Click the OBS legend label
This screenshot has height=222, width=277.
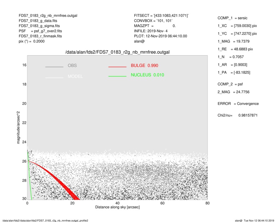click(x=72, y=66)
